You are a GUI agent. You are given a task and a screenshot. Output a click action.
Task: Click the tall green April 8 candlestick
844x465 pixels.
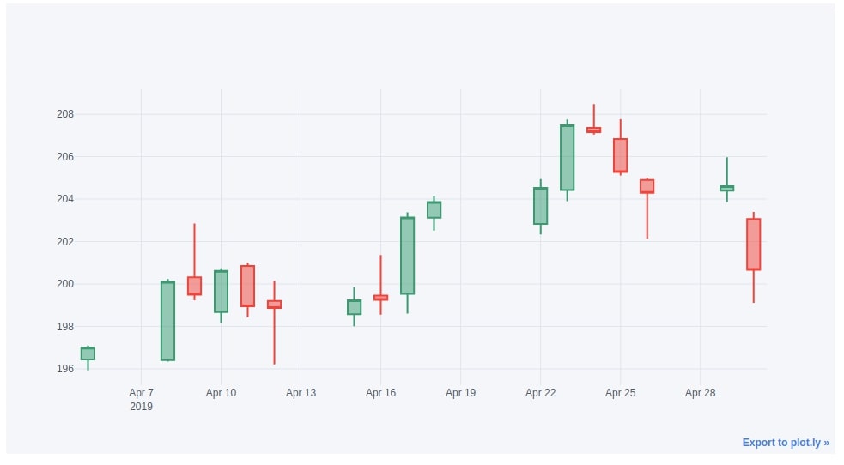[x=167, y=321]
